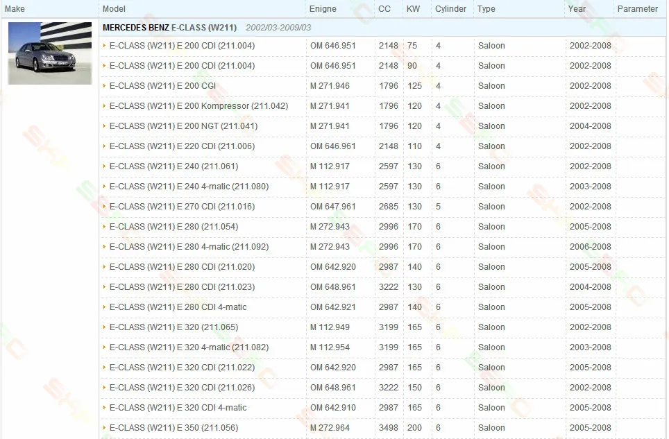Image resolution: width=669 pixels, height=439 pixels.
Task: Click the Parameter column header
Action: tap(638, 9)
